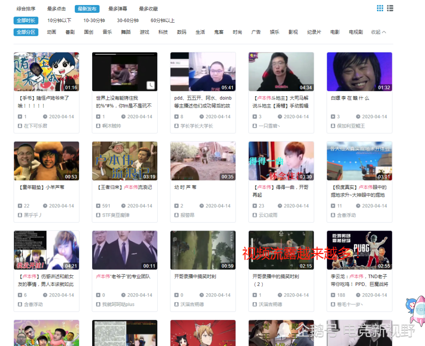
Task: Filter videos to 10-30分钟
Action: coord(94,20)
